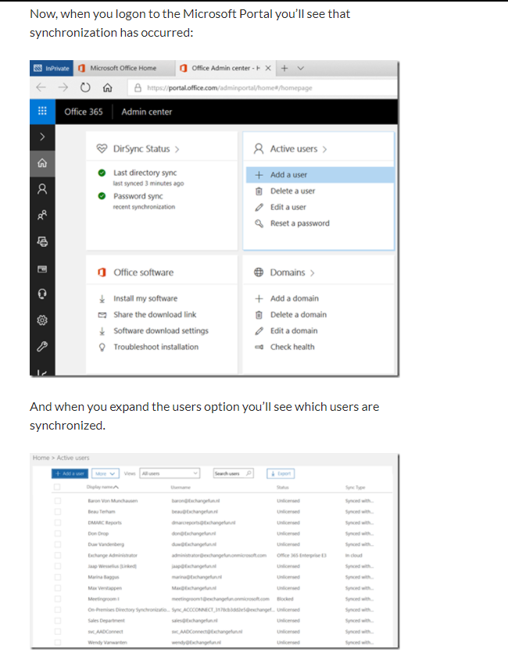Open Support headset icon in left navigation
This screenshot has height=667, width=508.
tap(42, 294)
